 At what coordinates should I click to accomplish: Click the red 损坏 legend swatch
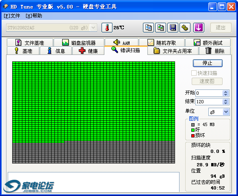(x=193, y=135)
